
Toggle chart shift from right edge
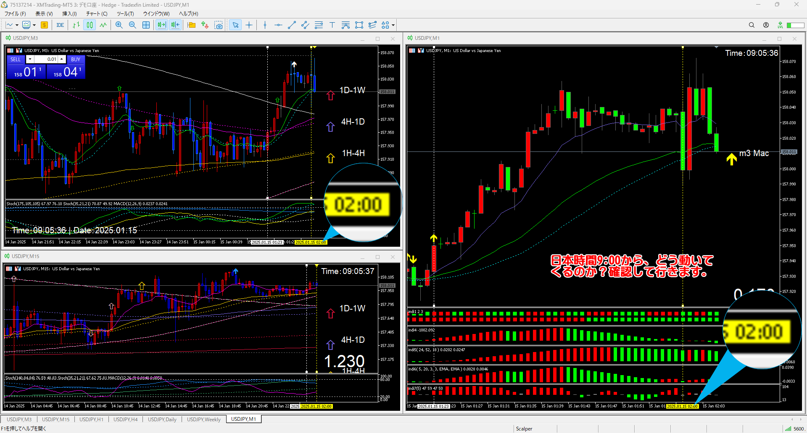click(175, 25)
